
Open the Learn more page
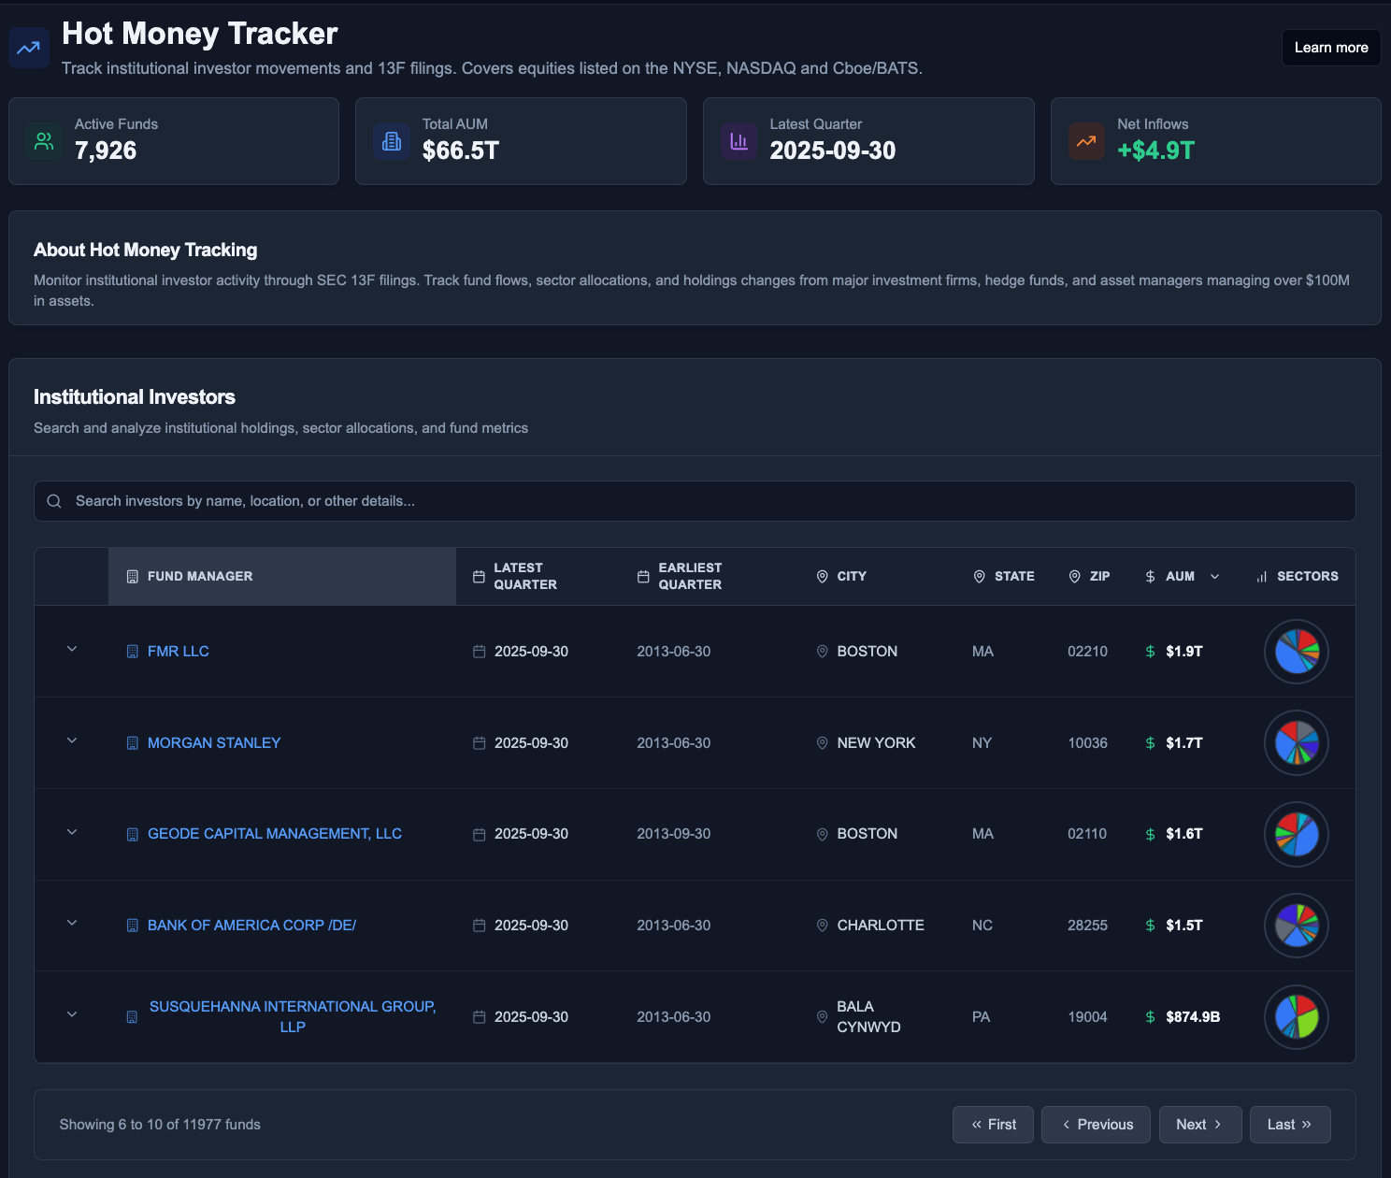[1330, 47]
